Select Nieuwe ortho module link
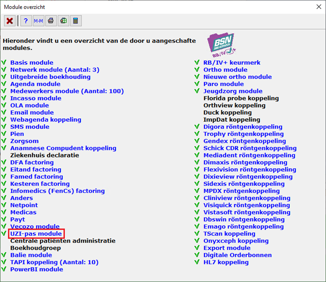 pyautogui.click(x=237, y=77)
